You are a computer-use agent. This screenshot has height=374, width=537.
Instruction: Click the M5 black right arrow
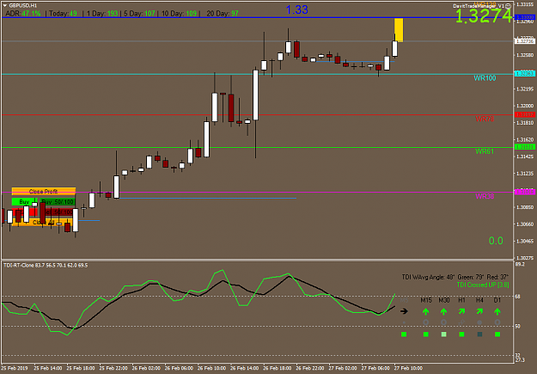coord(404,311)
